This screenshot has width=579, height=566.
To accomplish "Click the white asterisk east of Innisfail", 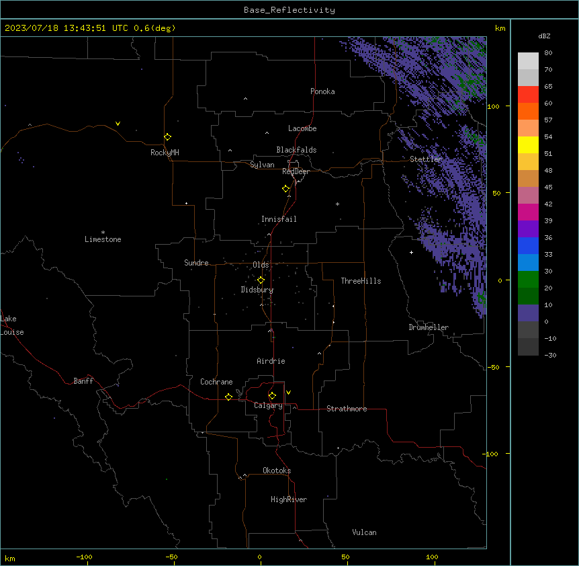I will point(337,204).
